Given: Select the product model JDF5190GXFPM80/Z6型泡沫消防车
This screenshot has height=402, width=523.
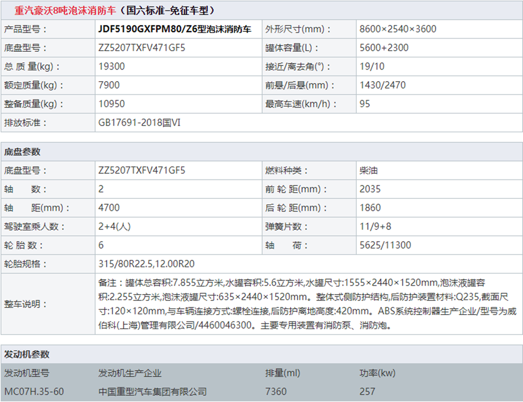Looking at the screenshot, I should point(175,29).
